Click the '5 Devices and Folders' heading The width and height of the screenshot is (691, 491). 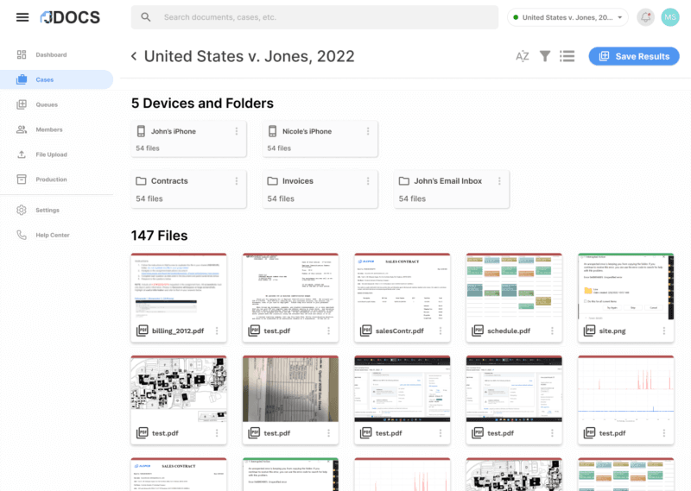tap(202, 103)
